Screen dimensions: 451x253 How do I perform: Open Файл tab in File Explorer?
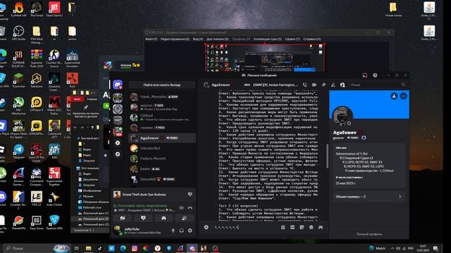click(77, 99)
